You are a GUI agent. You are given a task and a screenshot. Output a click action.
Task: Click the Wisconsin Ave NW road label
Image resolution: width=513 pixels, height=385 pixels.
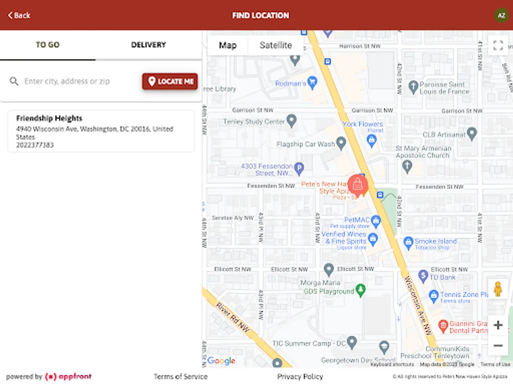click(419, 305)
